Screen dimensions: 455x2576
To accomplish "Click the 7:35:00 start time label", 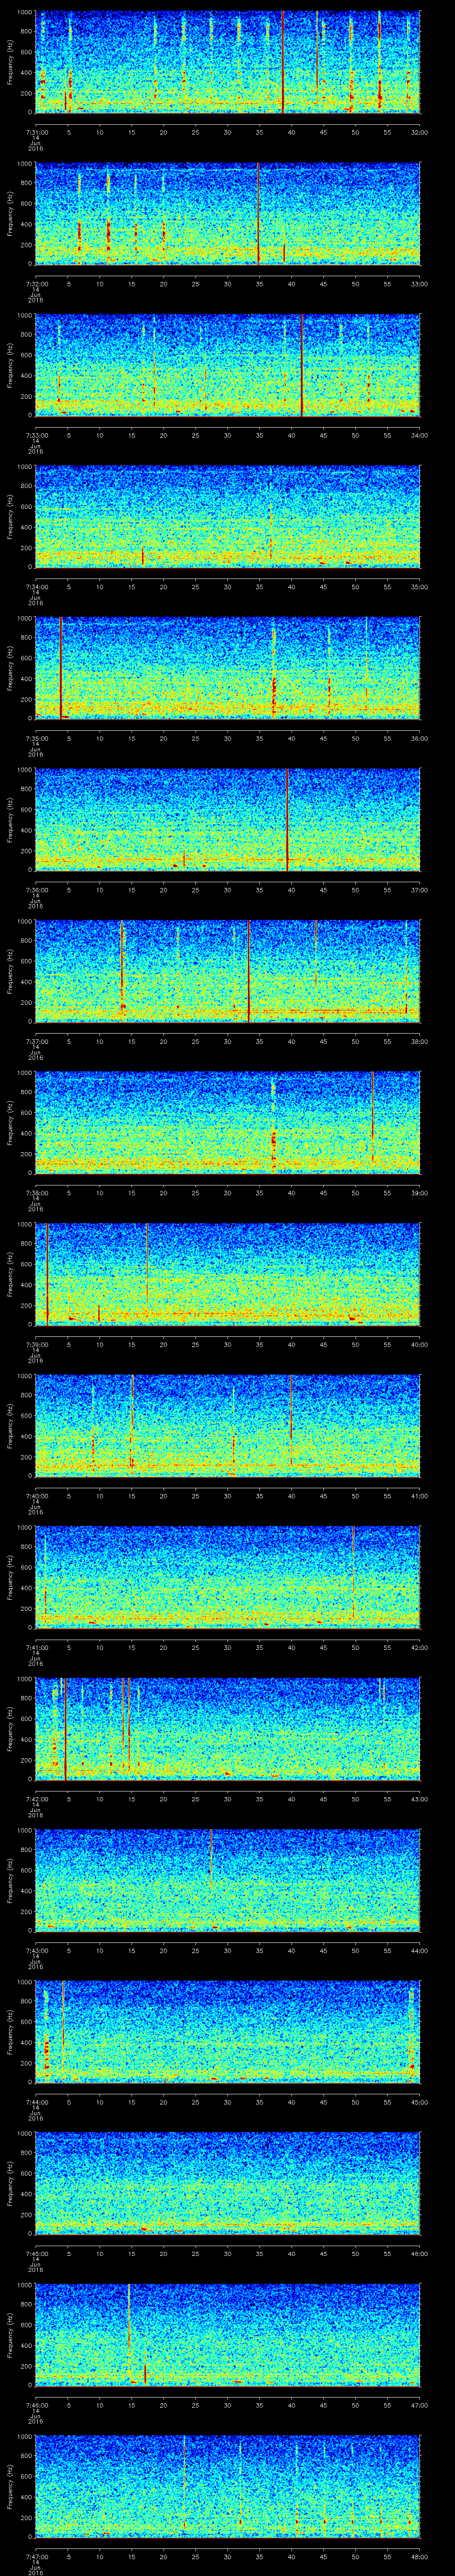I will [36, 738].
